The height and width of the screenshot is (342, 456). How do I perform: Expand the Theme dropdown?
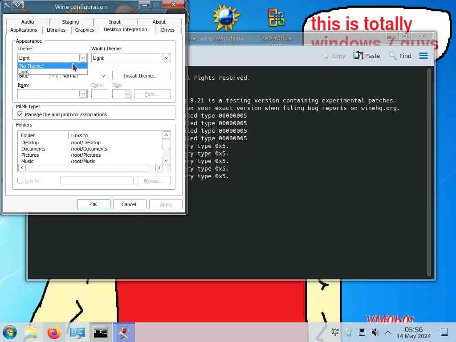(83, 57)
